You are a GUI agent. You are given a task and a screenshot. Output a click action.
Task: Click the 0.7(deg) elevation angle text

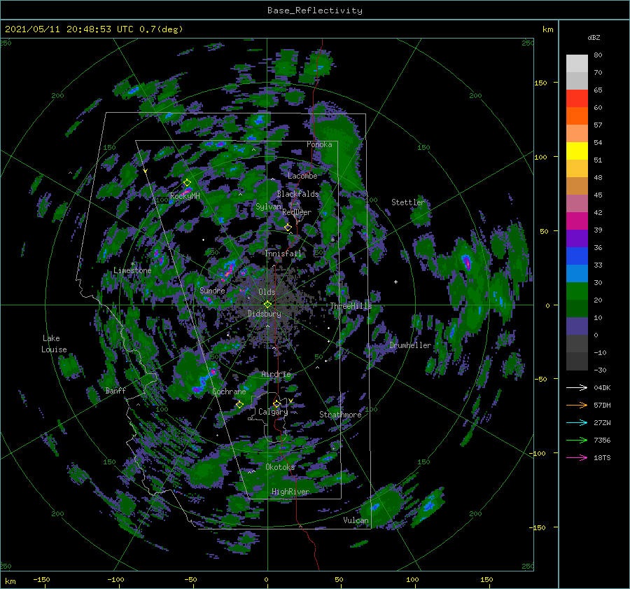[x=161, y=29]
